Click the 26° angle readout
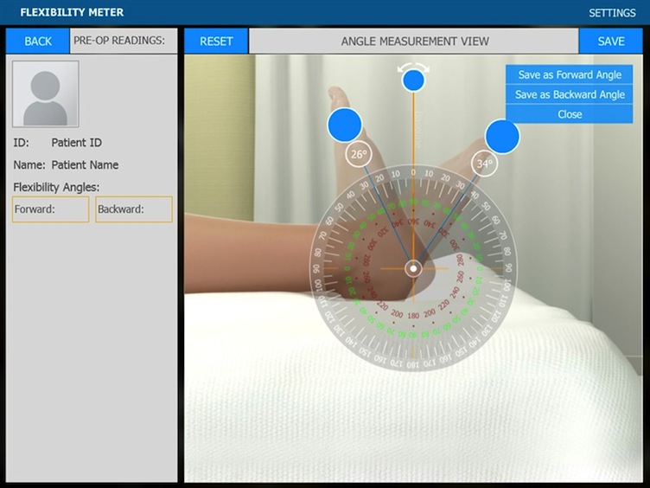 359,154
